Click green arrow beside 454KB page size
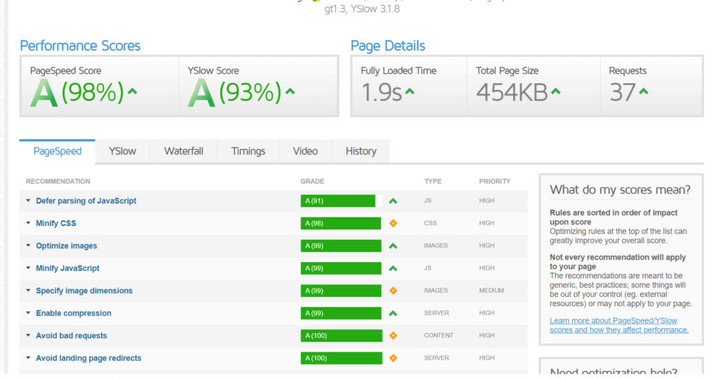 point(556,92)
